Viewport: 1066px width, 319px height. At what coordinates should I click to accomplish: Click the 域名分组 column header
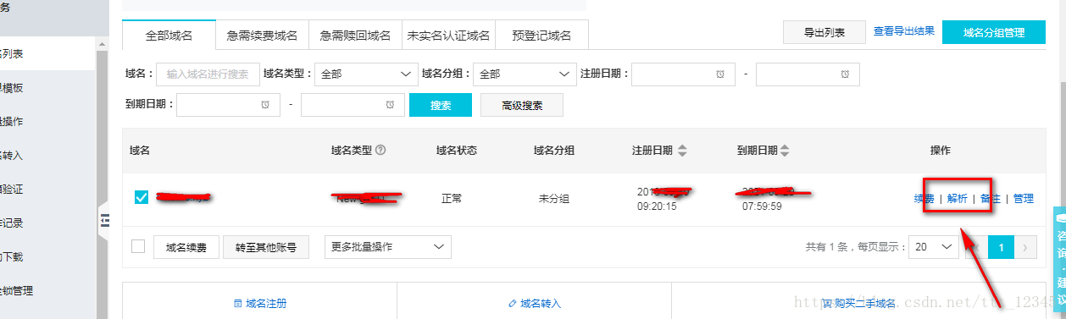point(554,151)
